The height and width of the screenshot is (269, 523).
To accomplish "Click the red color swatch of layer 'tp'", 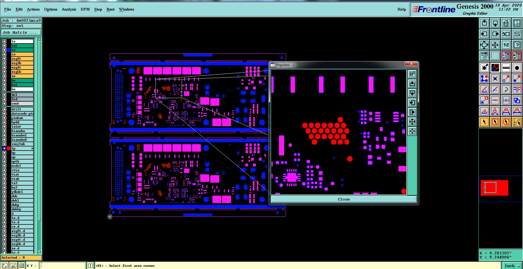I will click(x=9, y=148).
